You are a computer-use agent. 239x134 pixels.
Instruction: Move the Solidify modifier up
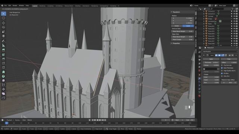tap(230, 55)
